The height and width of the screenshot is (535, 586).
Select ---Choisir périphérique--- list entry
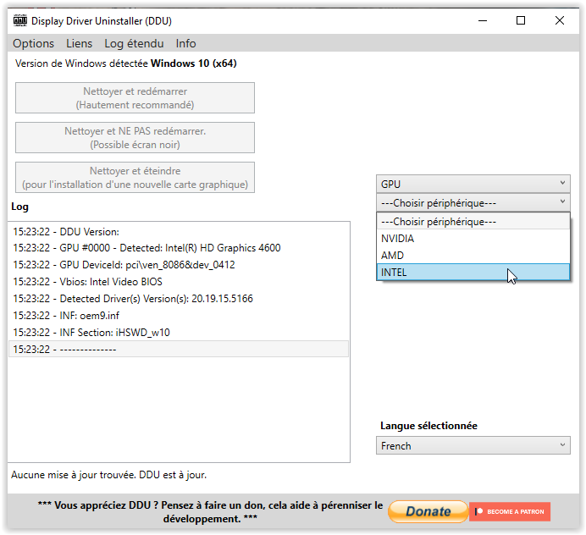click(x=473, y=222)
